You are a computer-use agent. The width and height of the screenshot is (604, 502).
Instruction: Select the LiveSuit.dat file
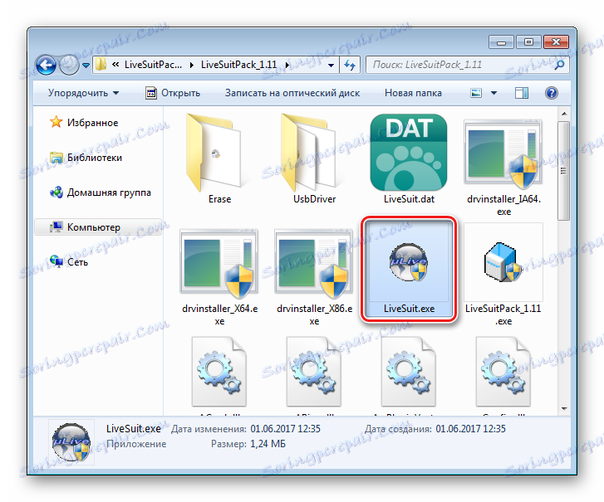click(x=409, y=159)
